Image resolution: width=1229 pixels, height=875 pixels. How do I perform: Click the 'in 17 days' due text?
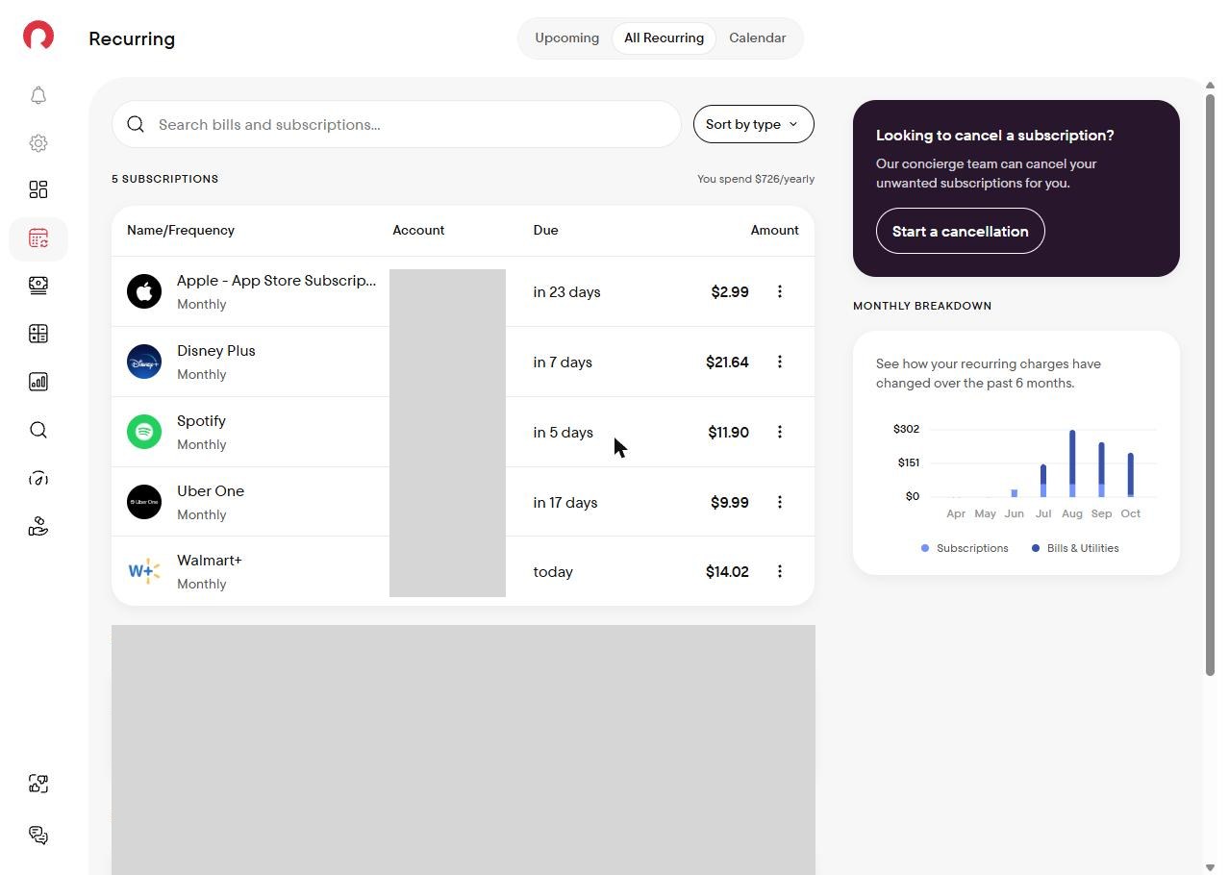565,503
